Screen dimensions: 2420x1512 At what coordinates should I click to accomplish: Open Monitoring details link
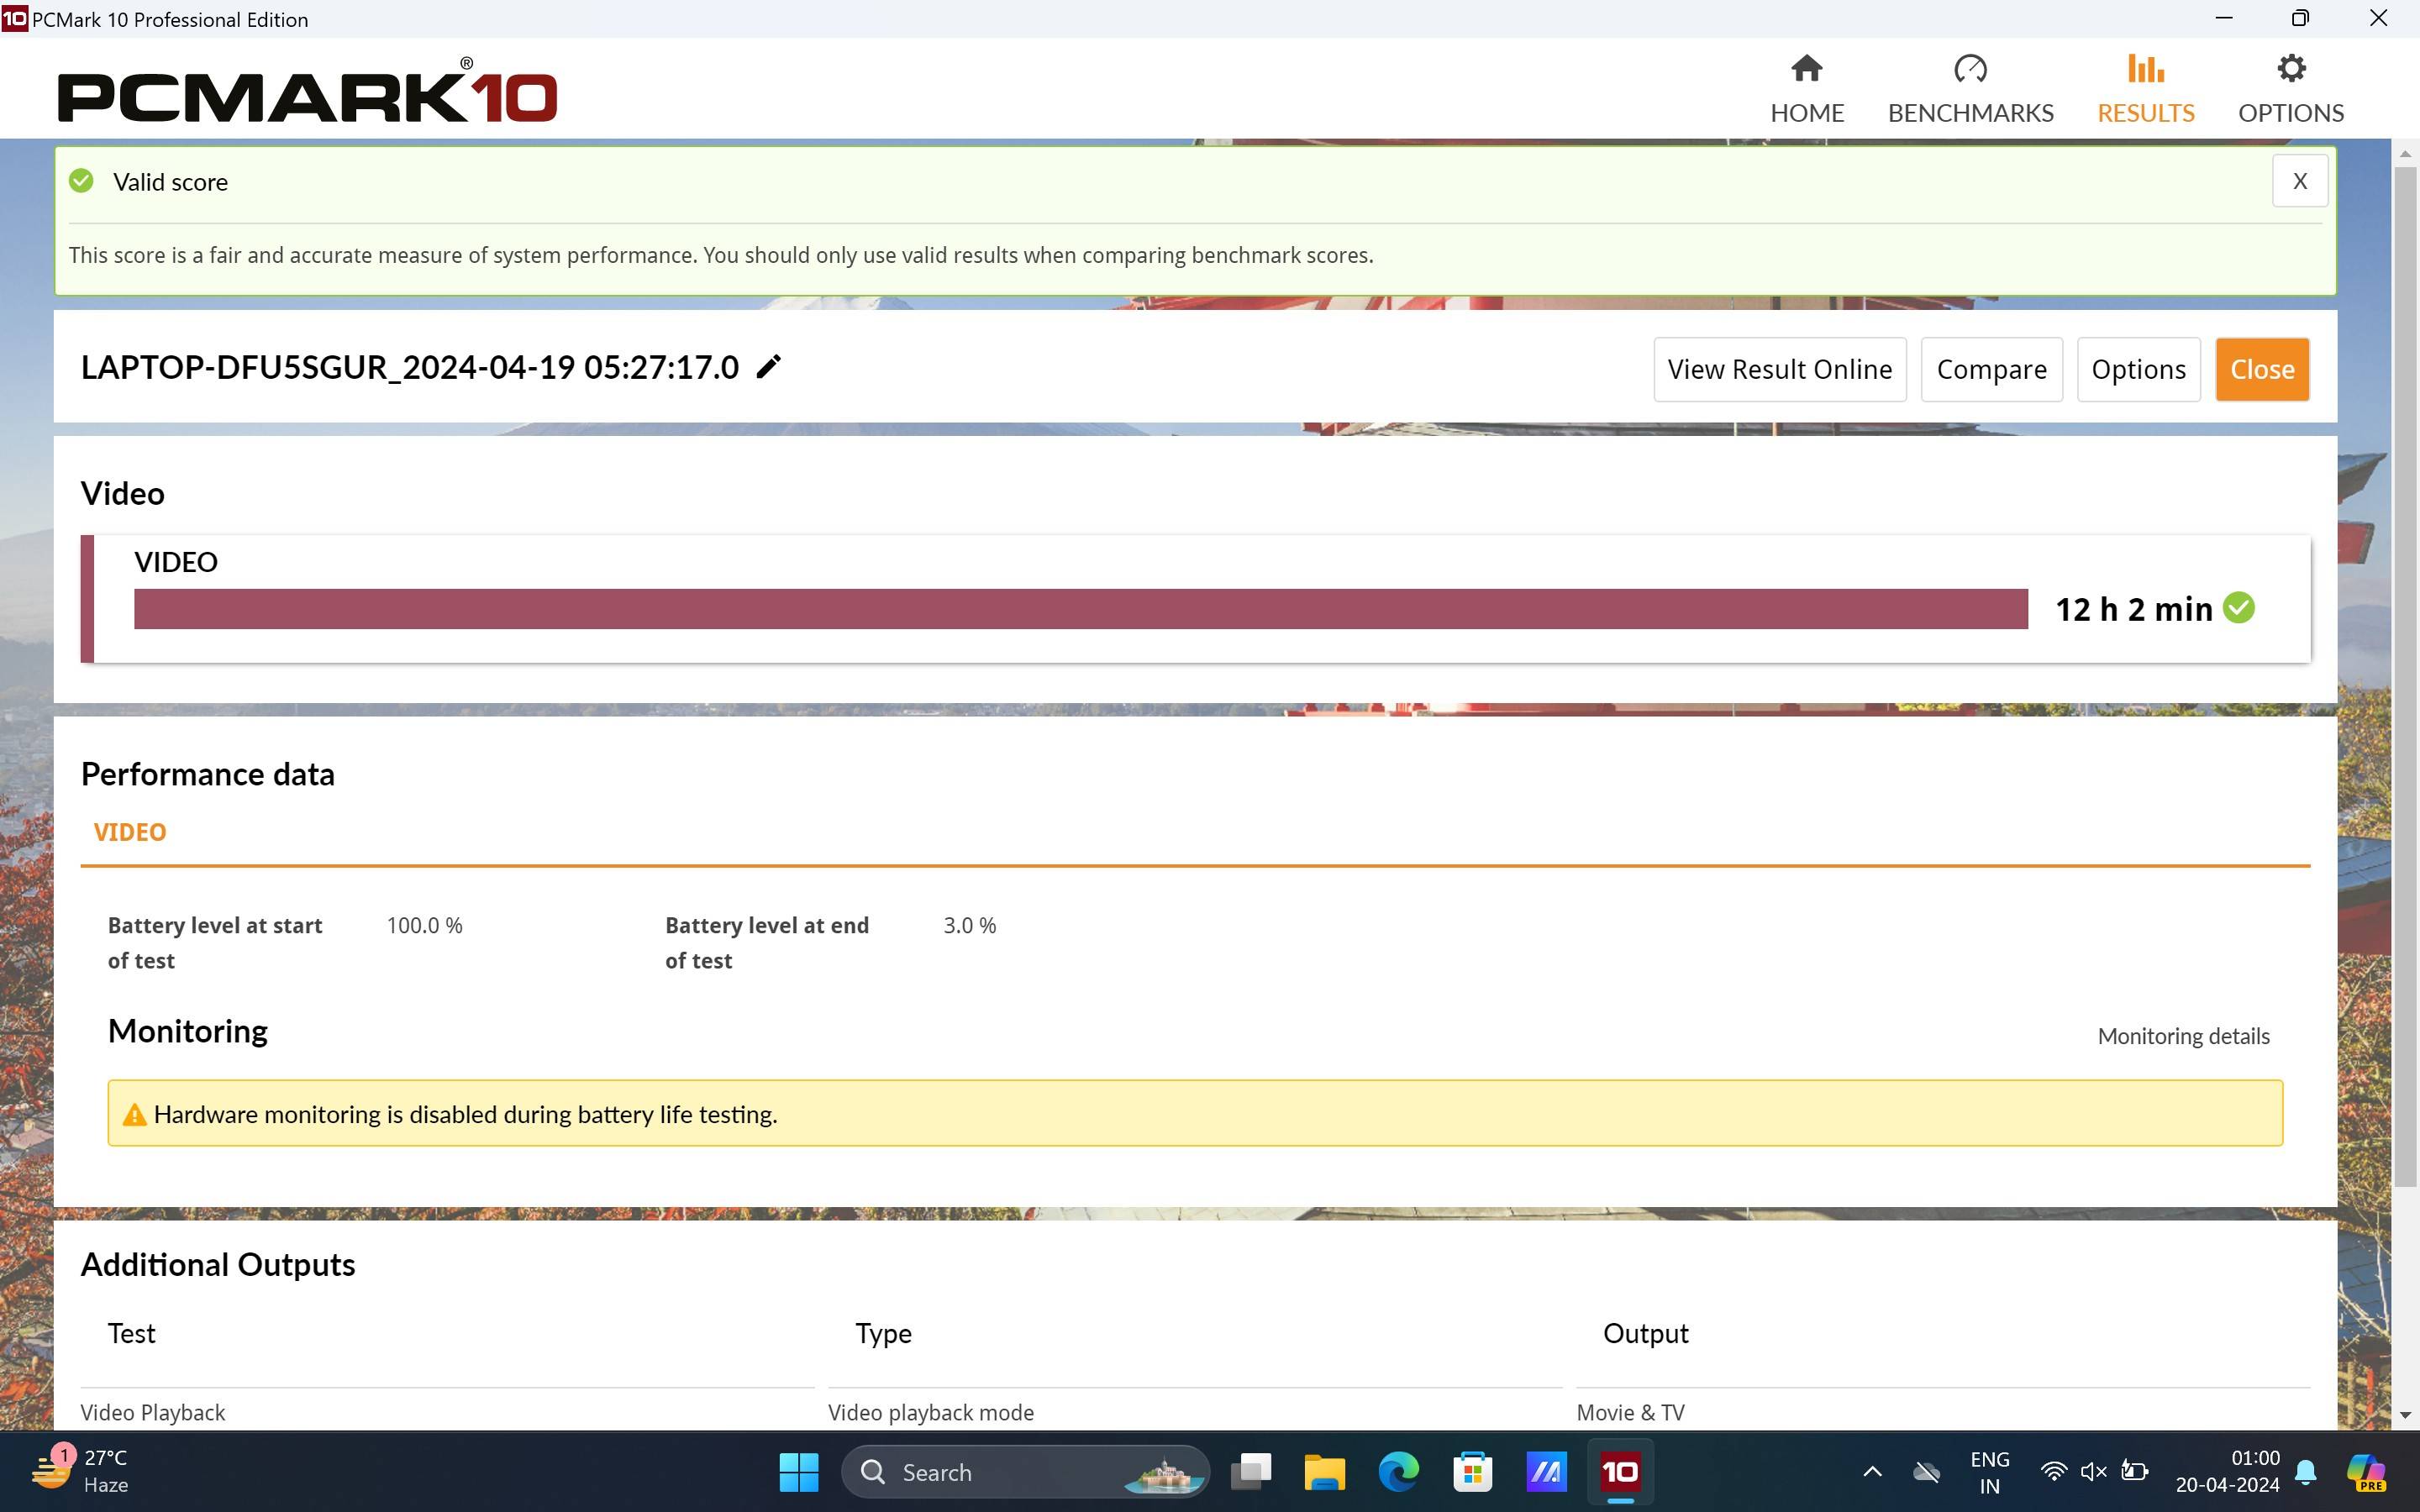2183,1036
